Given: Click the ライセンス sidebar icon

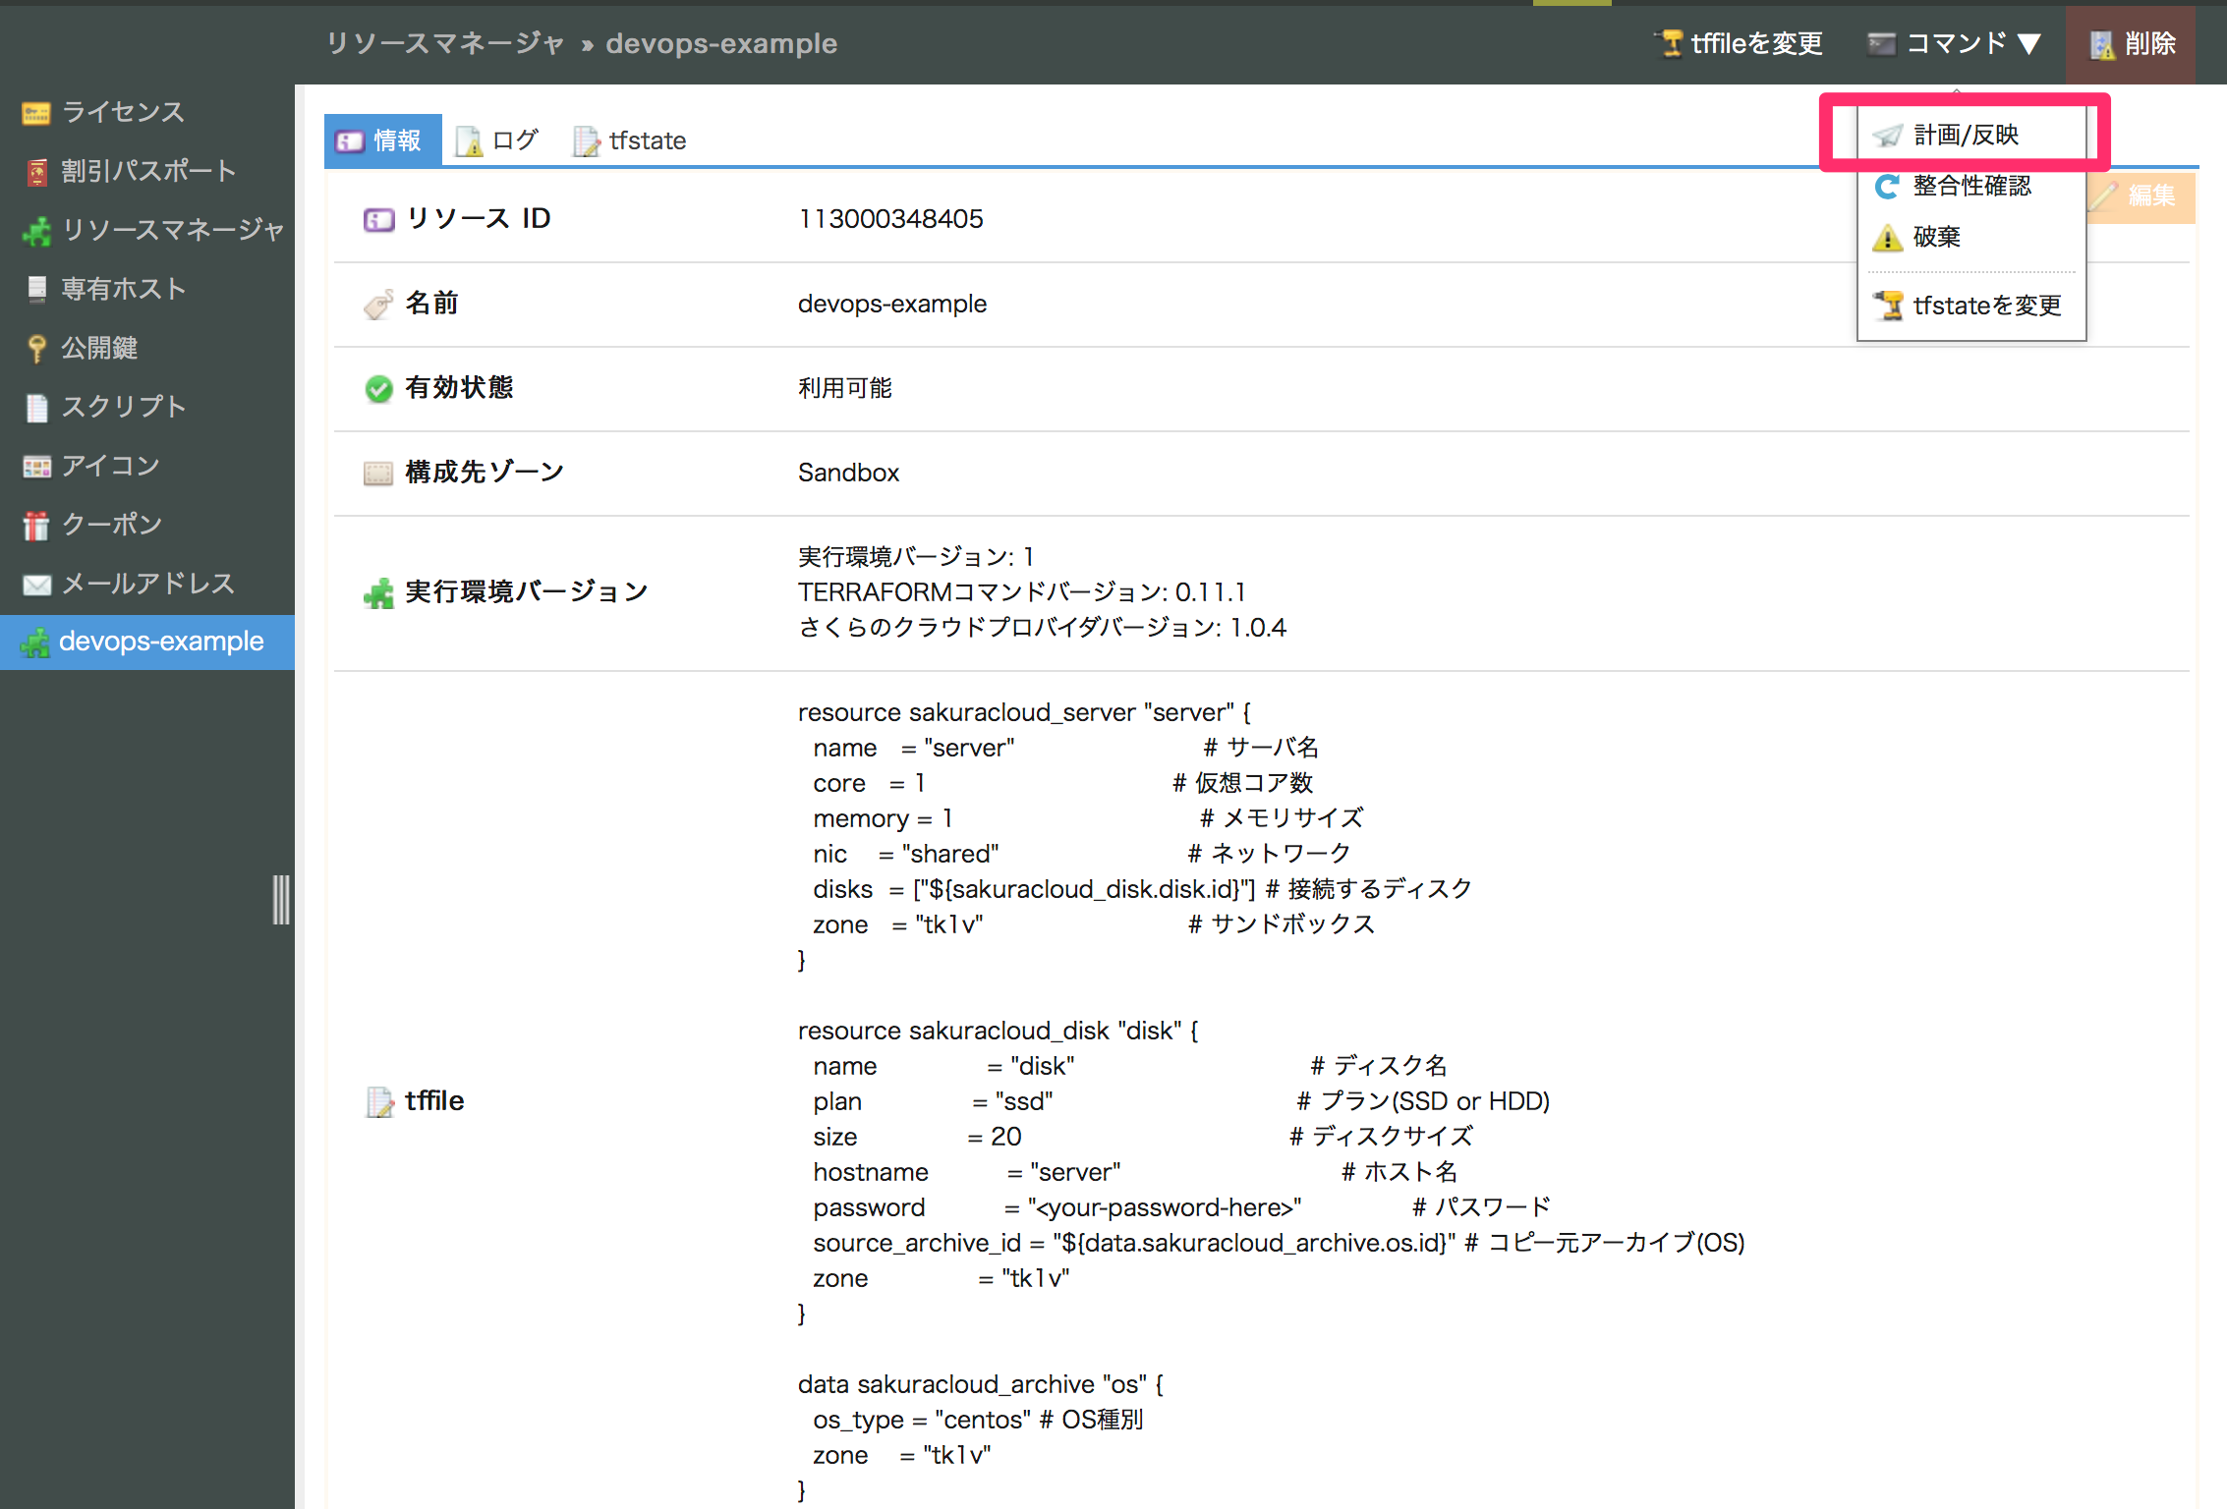Looking at the screenshot, I should [x=36, y=114].
